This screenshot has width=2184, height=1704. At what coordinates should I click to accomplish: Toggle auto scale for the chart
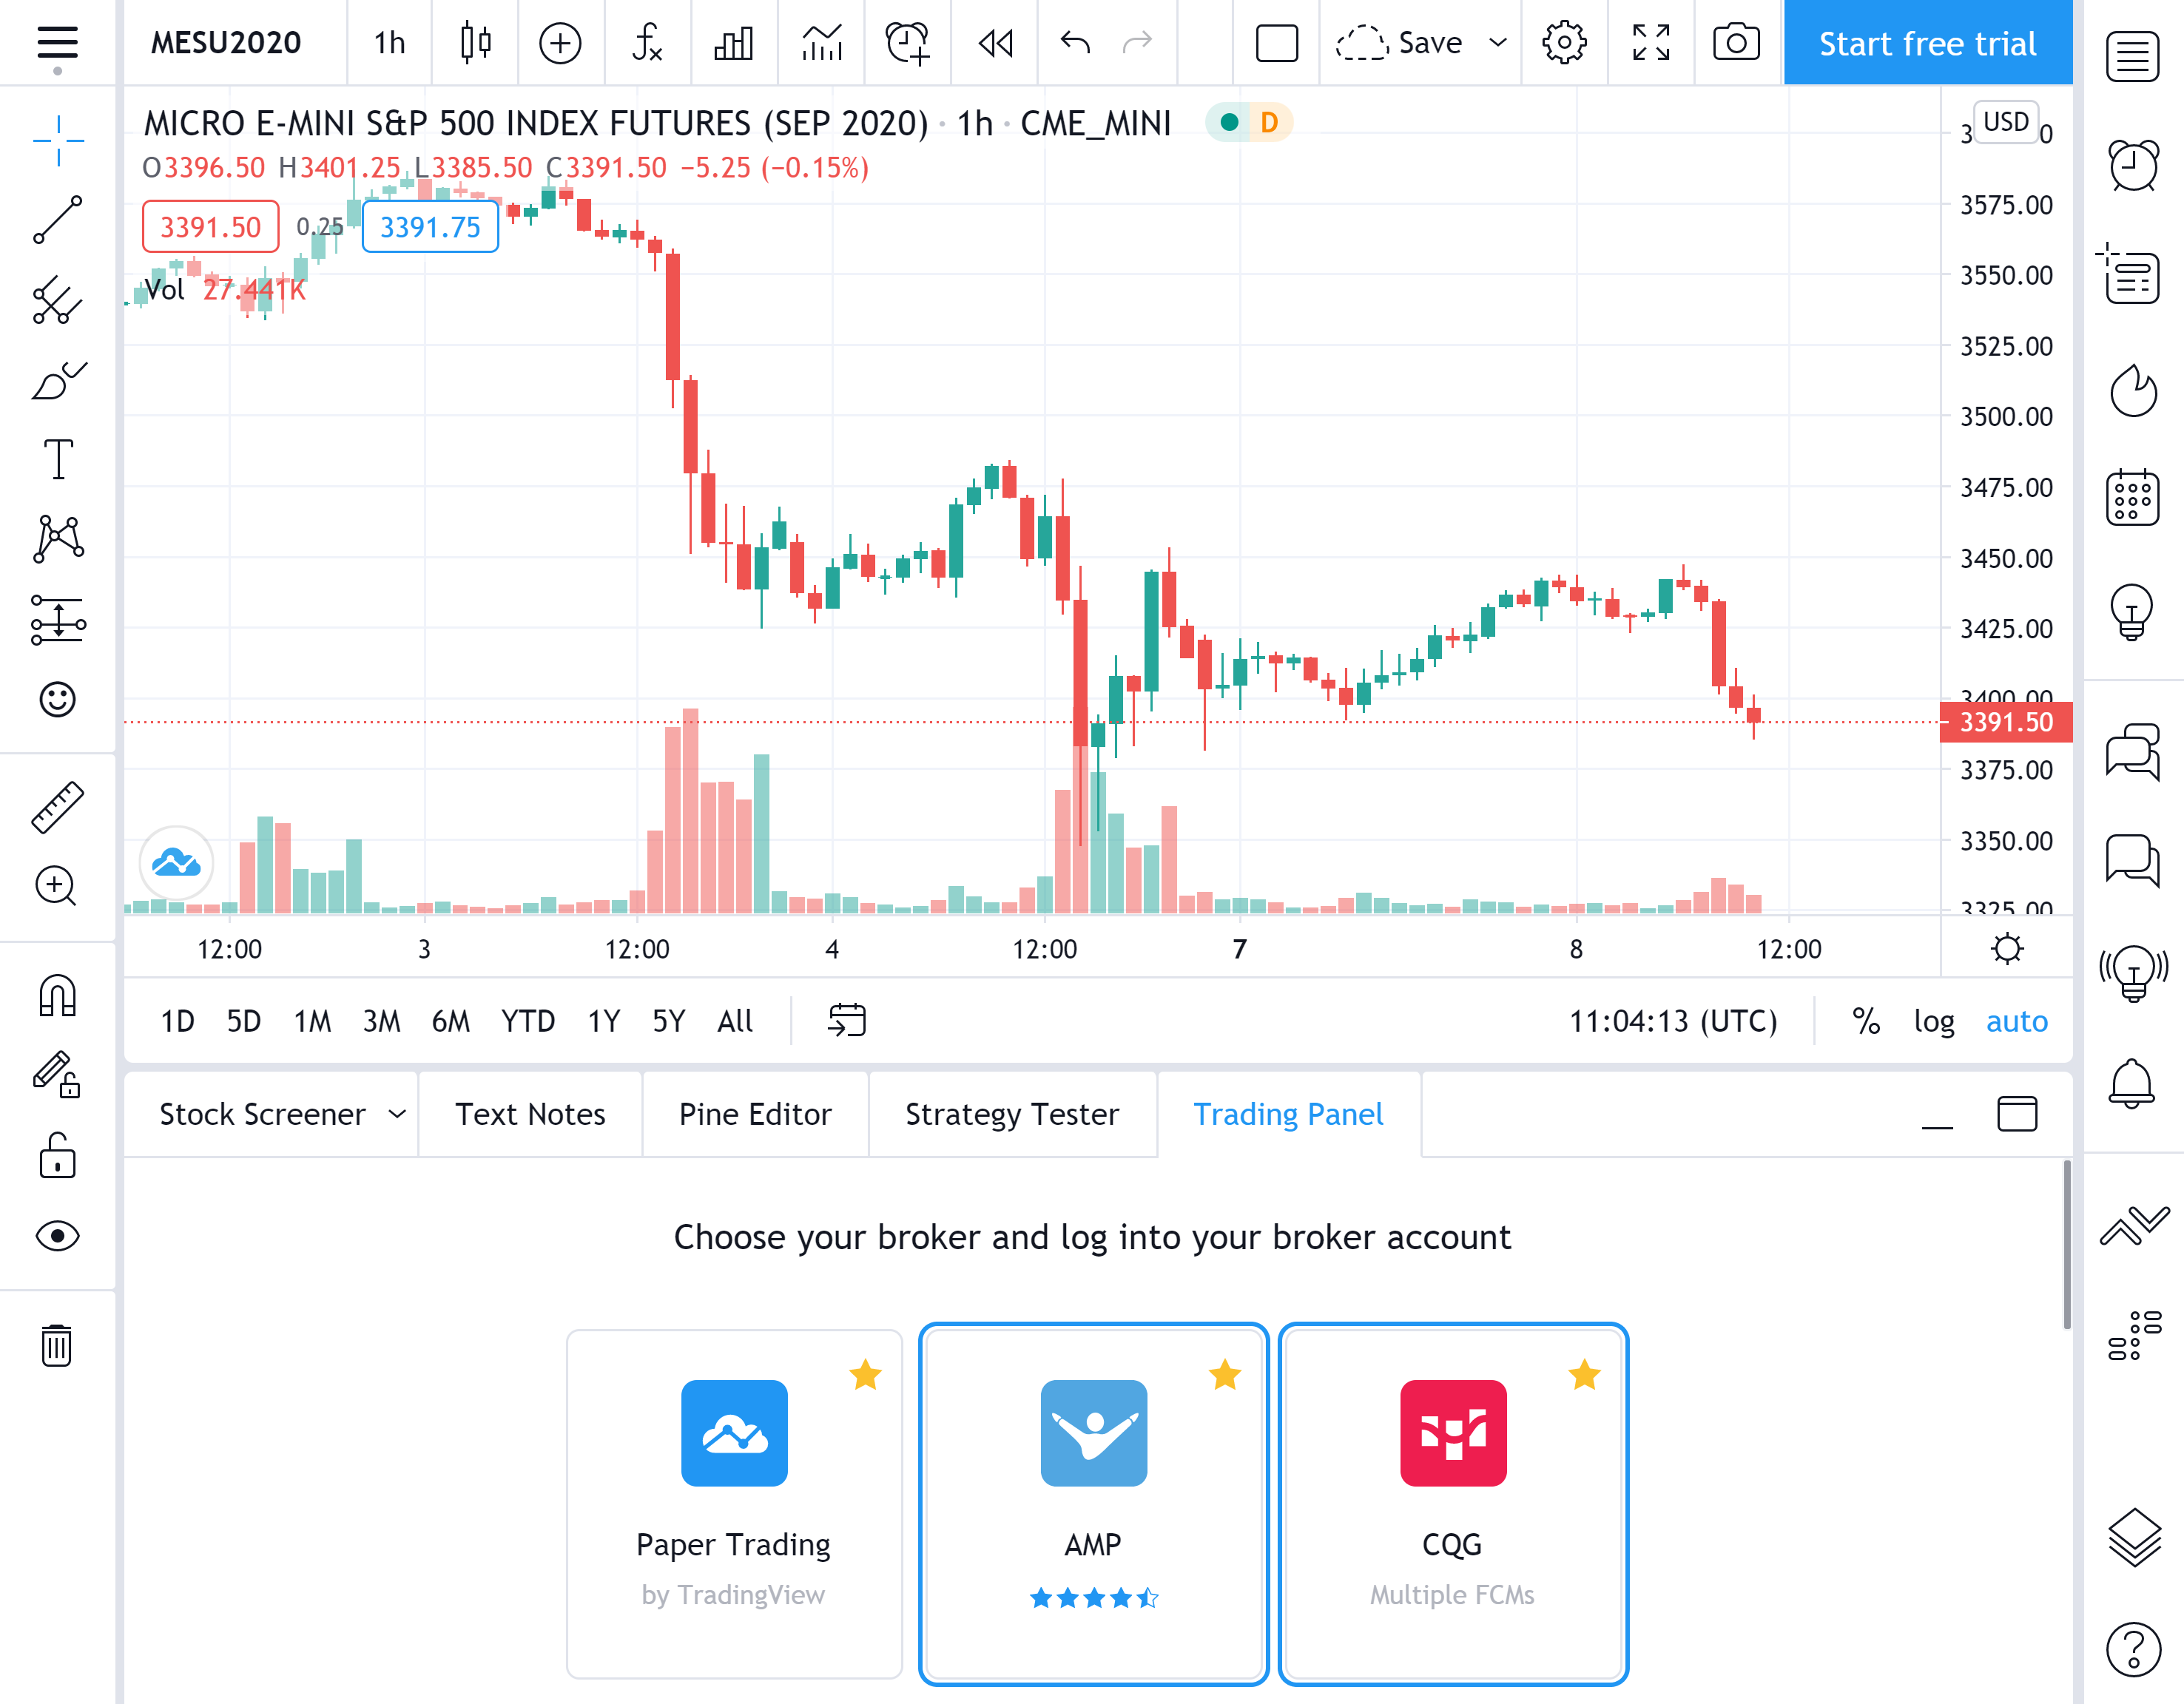click(2016, 1021)
